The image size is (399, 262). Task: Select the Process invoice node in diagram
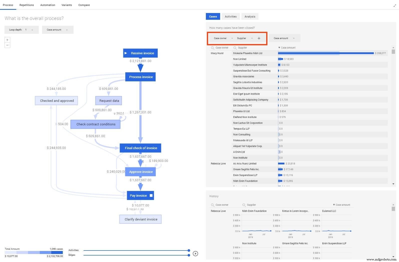point(141,77)
